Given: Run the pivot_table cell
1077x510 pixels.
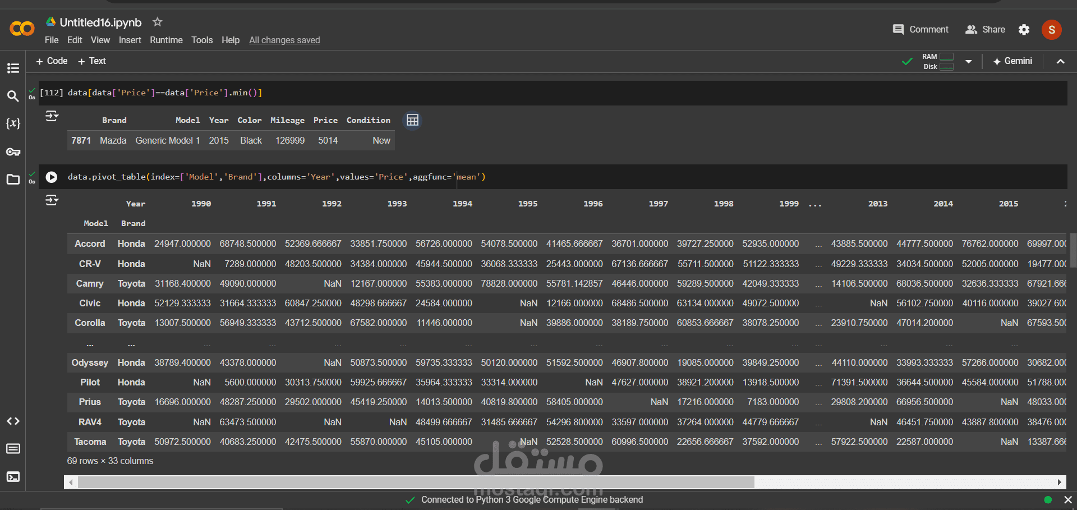Looking at the screenshot, I should click(x=52, y=177).
